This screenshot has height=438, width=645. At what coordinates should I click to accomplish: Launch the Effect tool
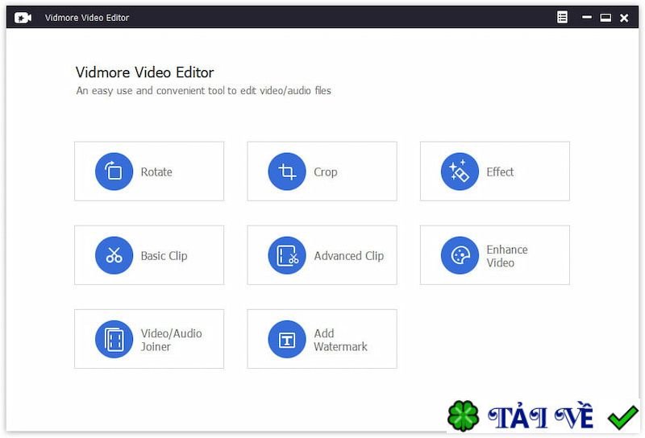point(494,171)
